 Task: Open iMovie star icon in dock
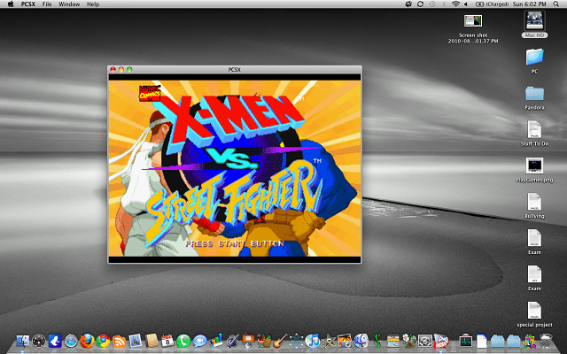pos(329,341)
